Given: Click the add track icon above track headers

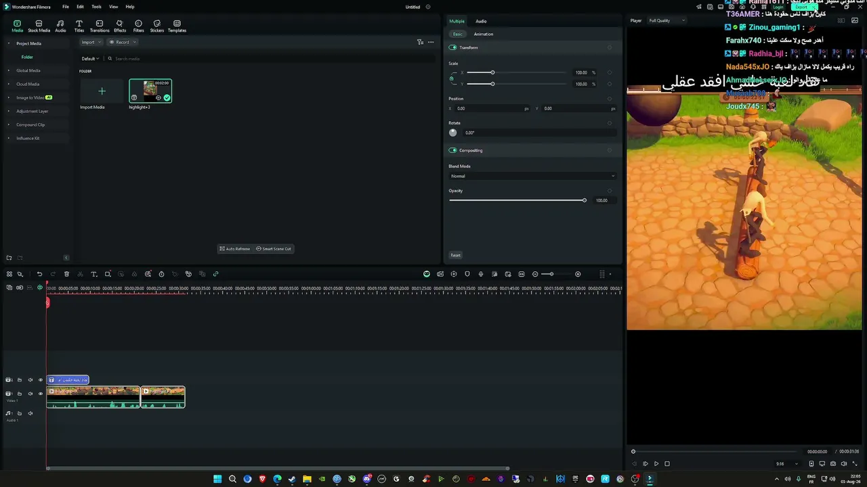Looking at the screenshot, I should 9,287.
